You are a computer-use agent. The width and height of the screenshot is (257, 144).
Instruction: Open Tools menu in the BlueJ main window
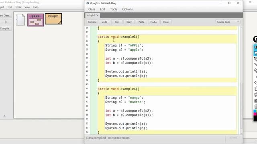(x=18, y=7)
